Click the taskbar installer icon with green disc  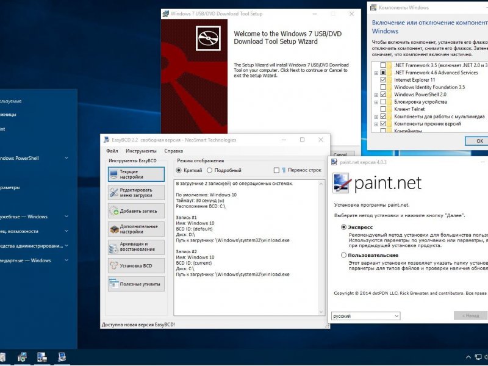pos(22,357)
